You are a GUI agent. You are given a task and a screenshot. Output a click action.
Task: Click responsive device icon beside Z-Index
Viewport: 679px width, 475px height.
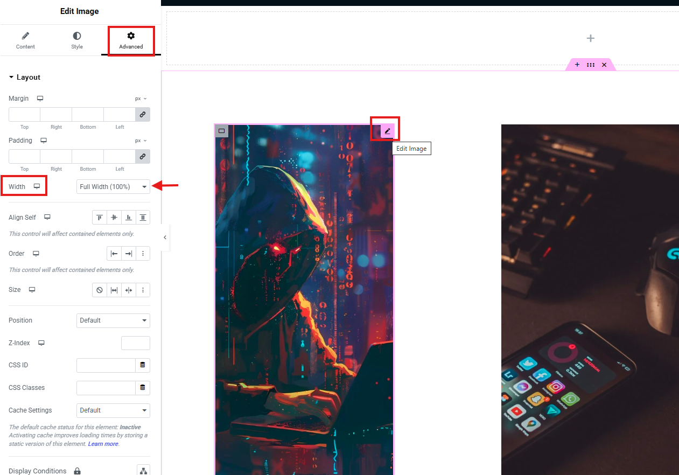(41, 343)
